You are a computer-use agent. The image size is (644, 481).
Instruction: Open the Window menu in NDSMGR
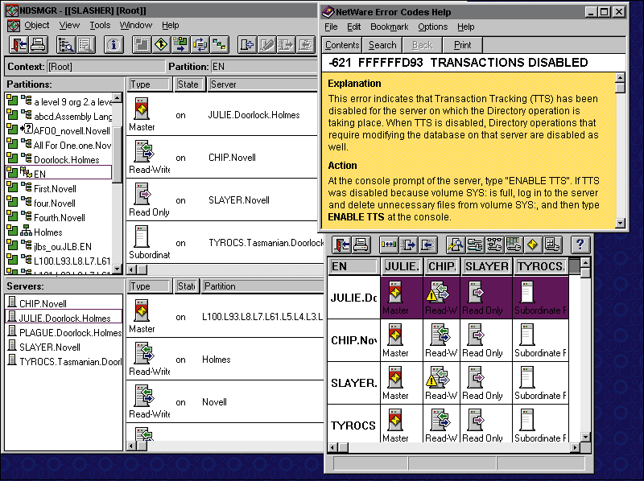click(x=136, y=26)
